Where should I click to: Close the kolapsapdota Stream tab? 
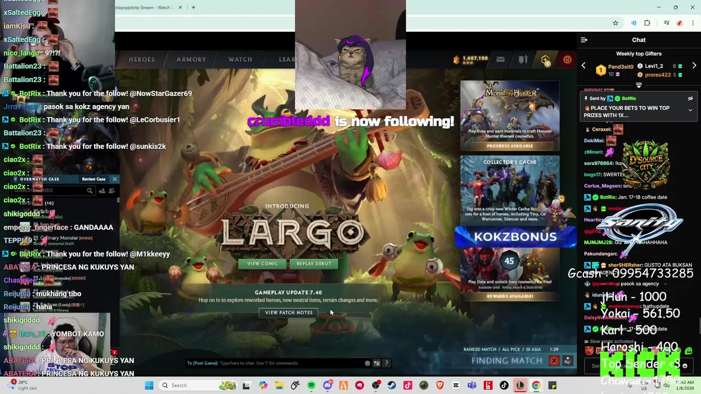[x=180, y=7]
